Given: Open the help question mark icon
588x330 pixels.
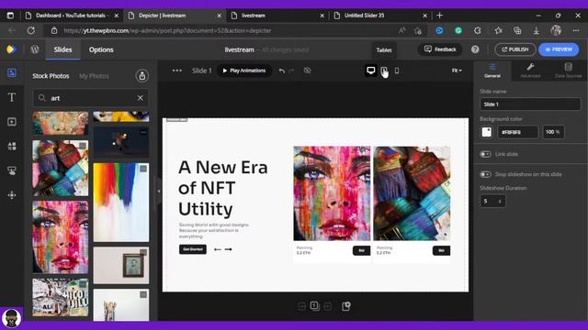Looking at the screenshot, I should [x=475, y=49].
